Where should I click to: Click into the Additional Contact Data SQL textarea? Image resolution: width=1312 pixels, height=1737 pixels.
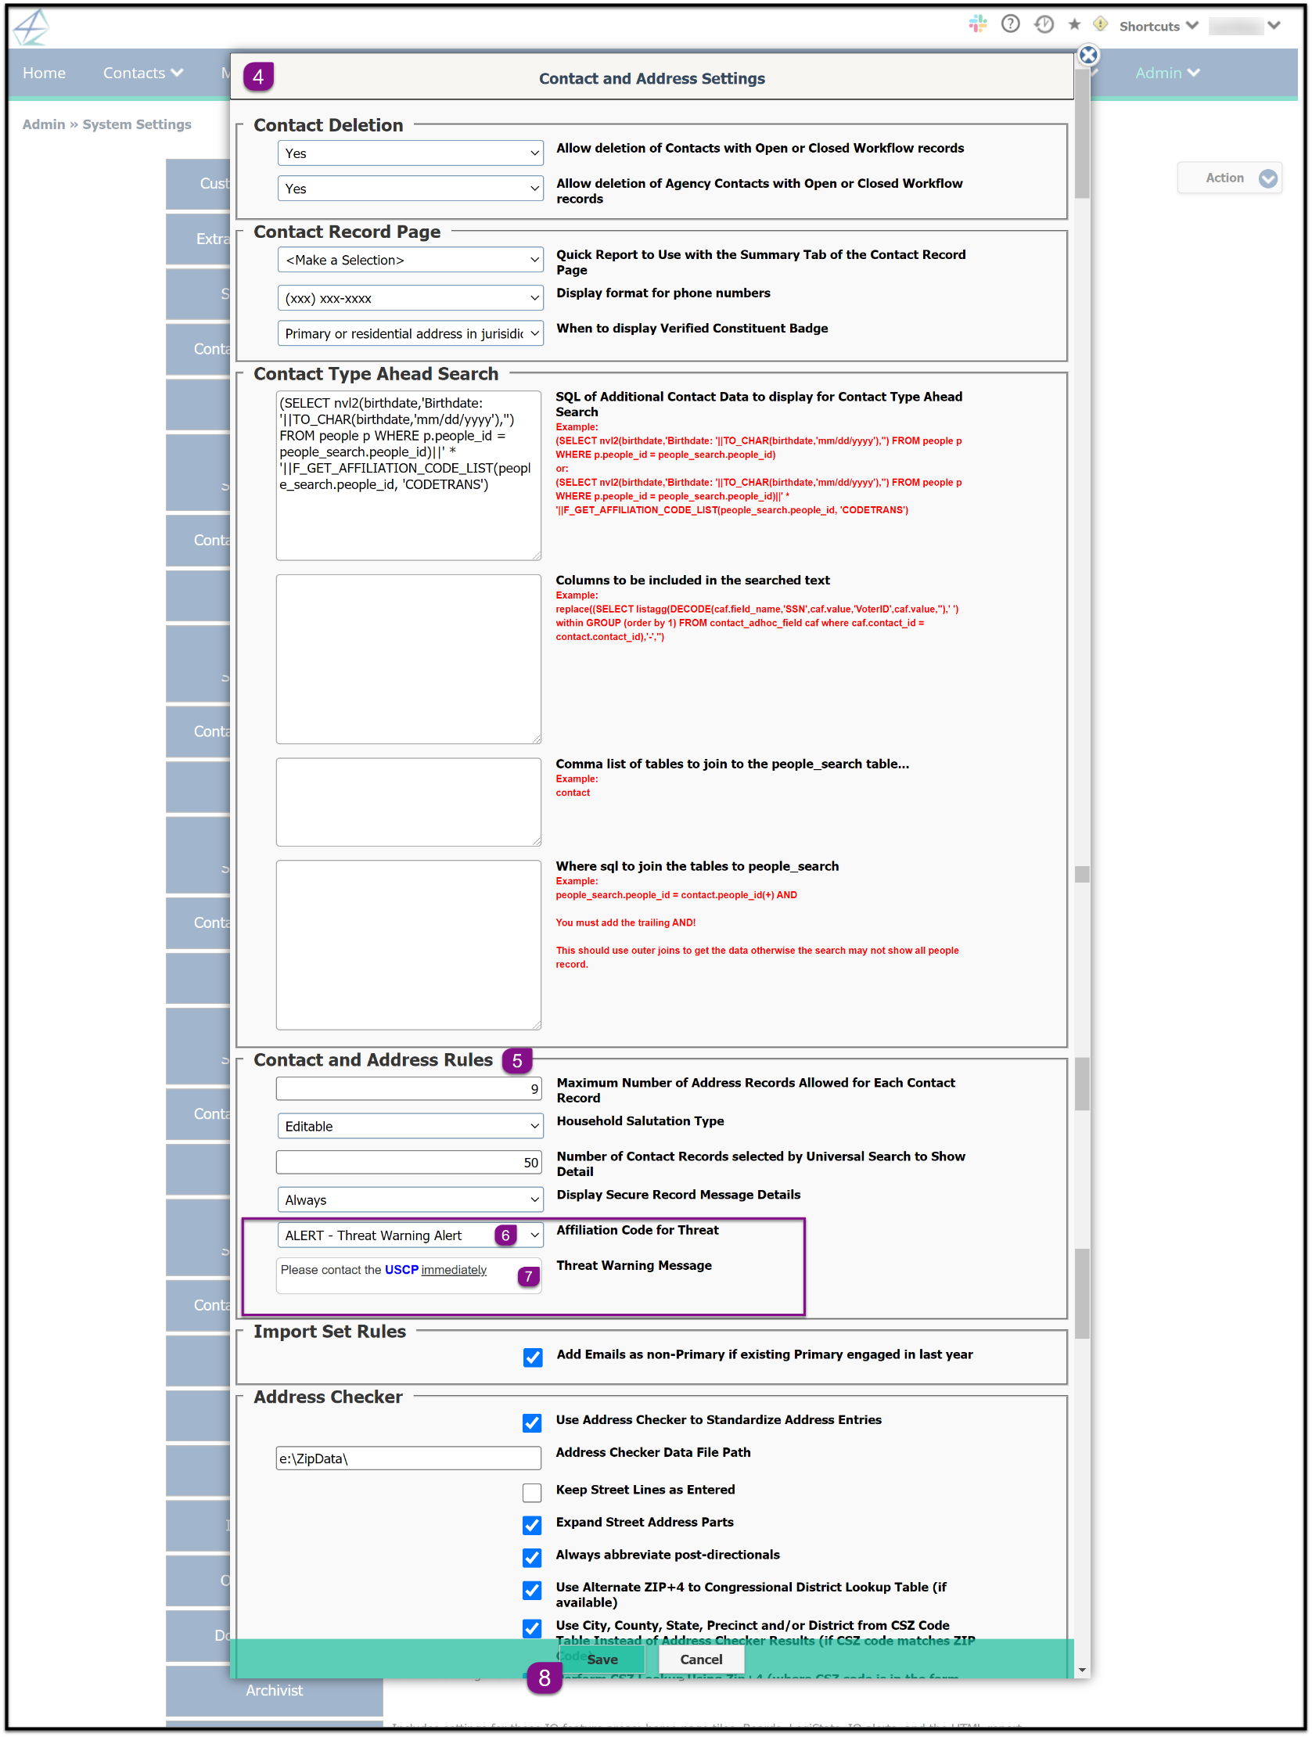pyautogui.click(x=408, y=475)
